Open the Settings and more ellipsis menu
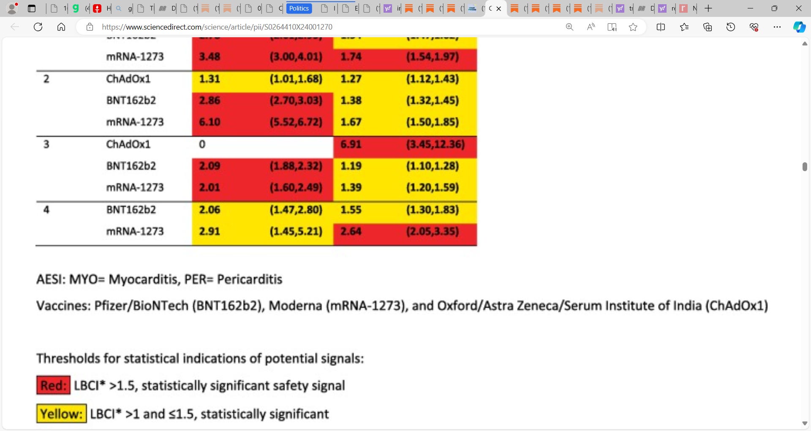This screenshot has height=431, width=811. click(777, 27)
